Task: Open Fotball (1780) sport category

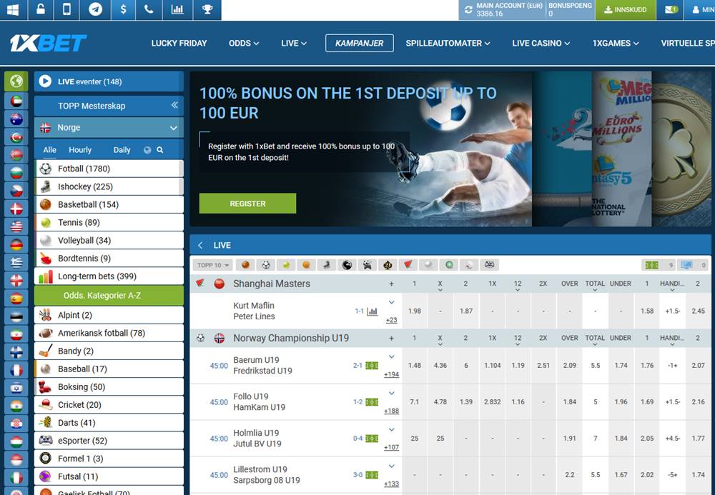Action: tap(109, 169)
